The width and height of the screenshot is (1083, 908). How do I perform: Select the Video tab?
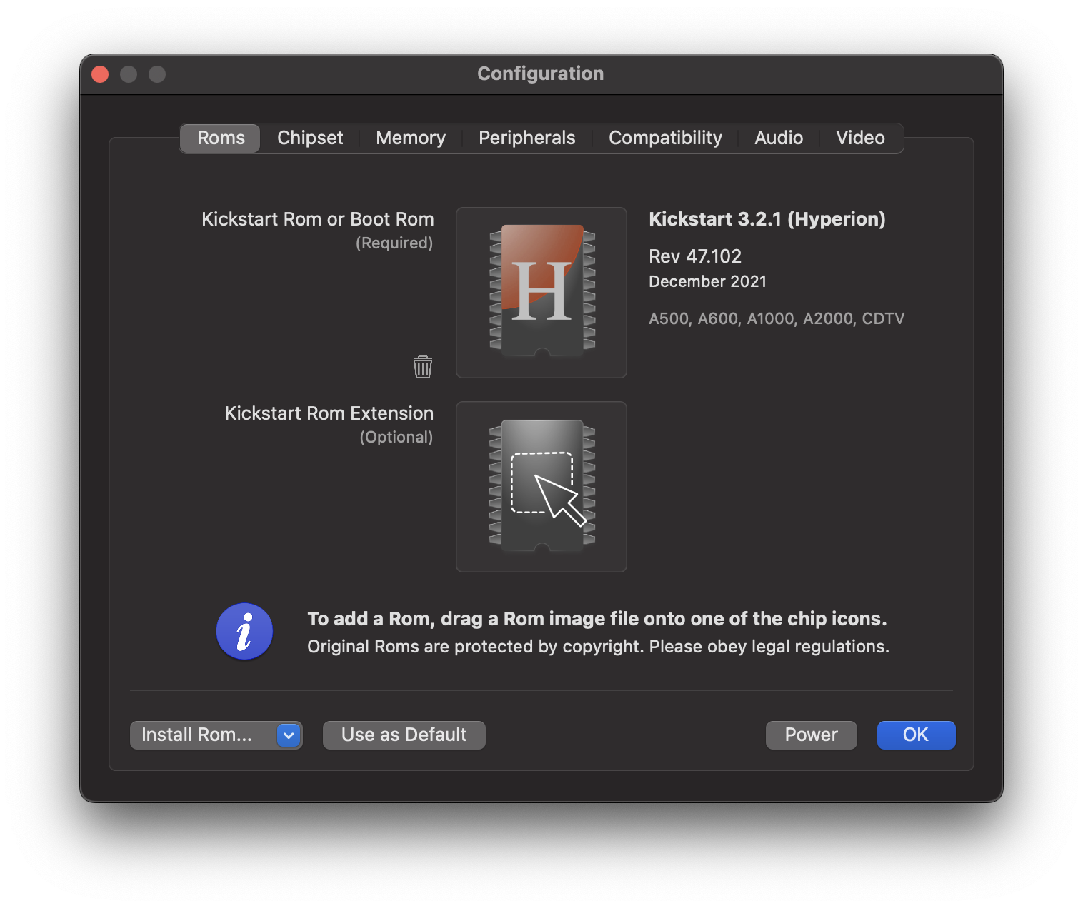tap(860, 138)
